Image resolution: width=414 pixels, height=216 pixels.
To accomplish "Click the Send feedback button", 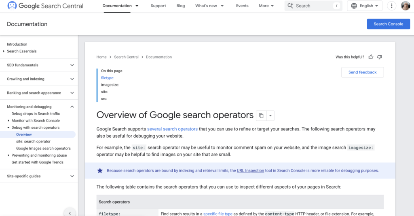I will pyautogui.click(x=362, y=72).
